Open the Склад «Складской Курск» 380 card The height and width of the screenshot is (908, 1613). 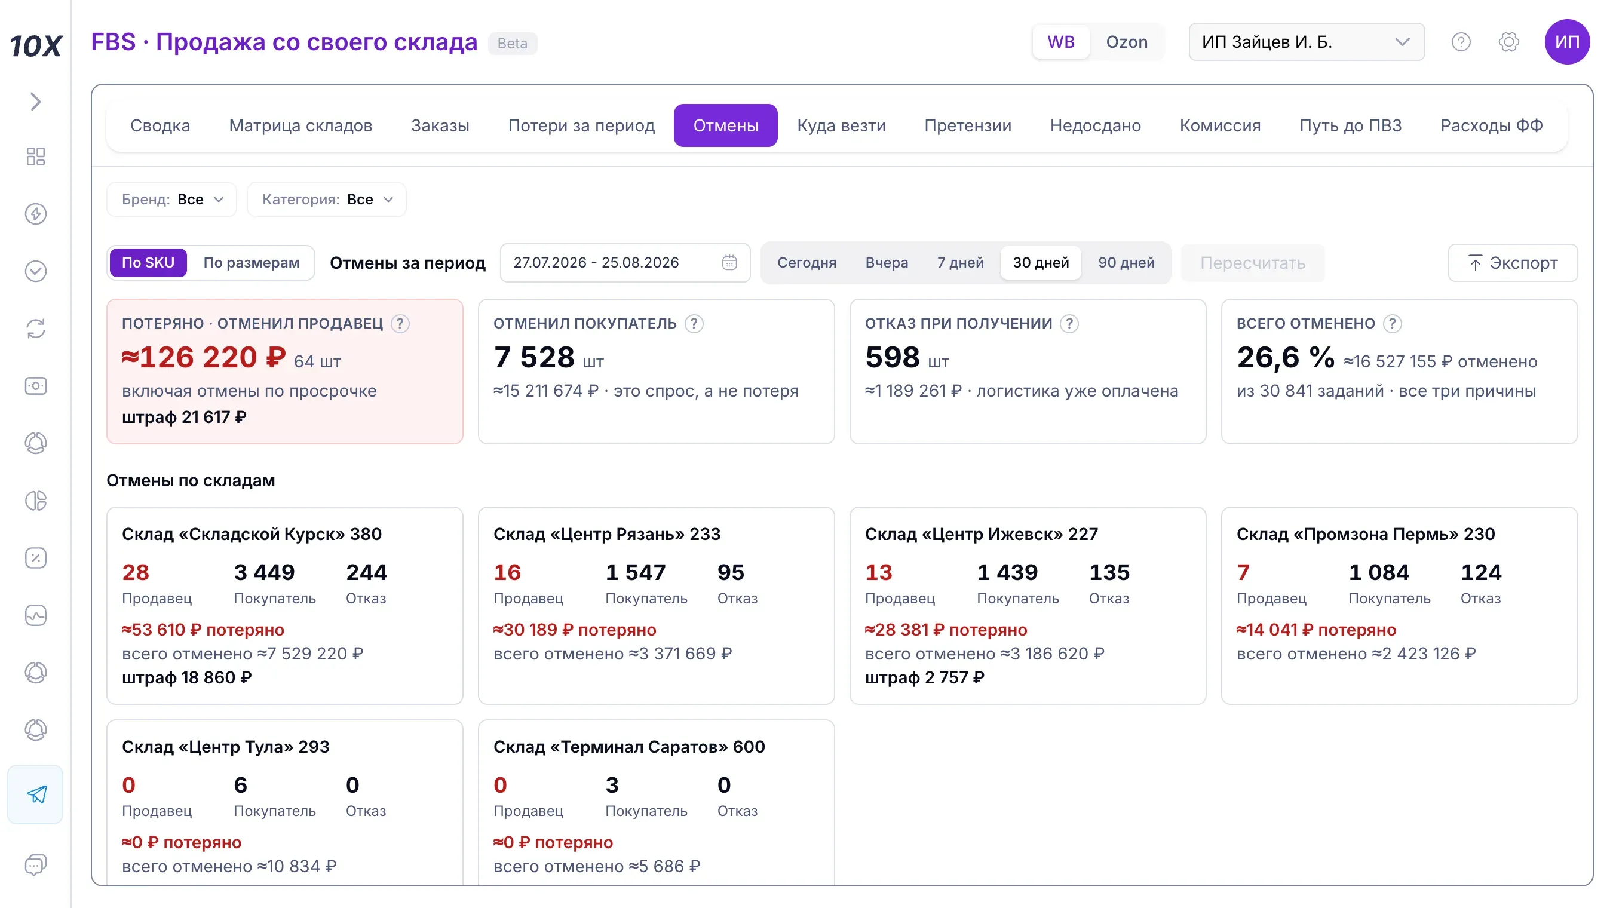click(x=284, y=606)
